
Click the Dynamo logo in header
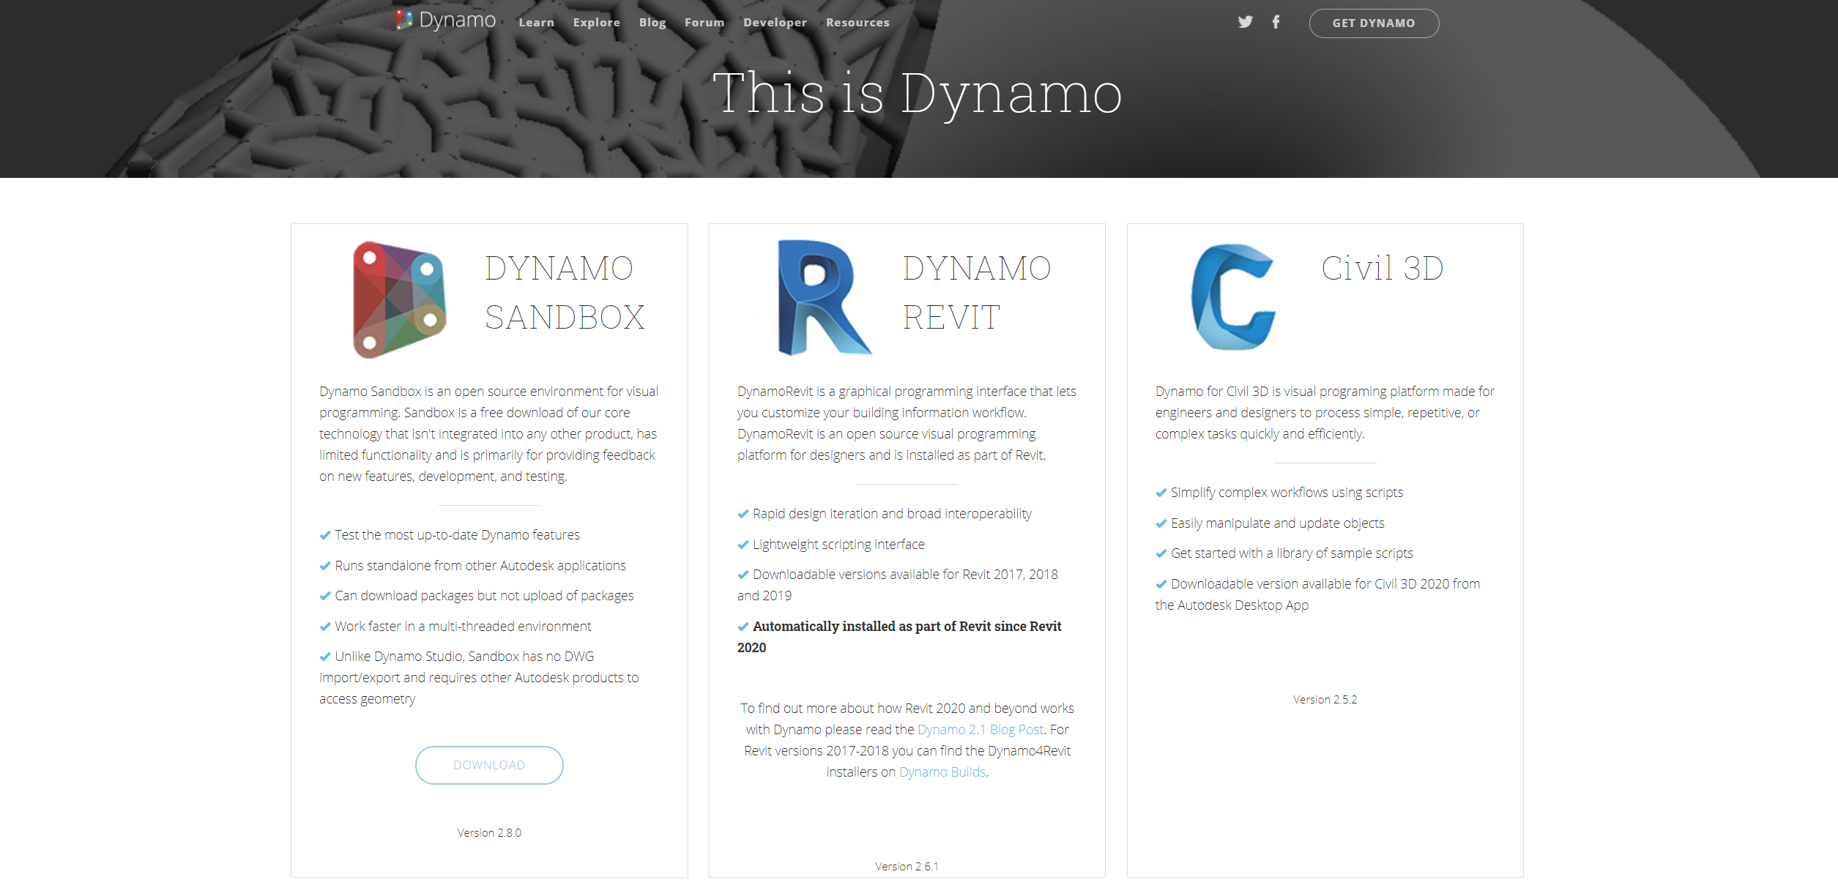click(445, 20)
